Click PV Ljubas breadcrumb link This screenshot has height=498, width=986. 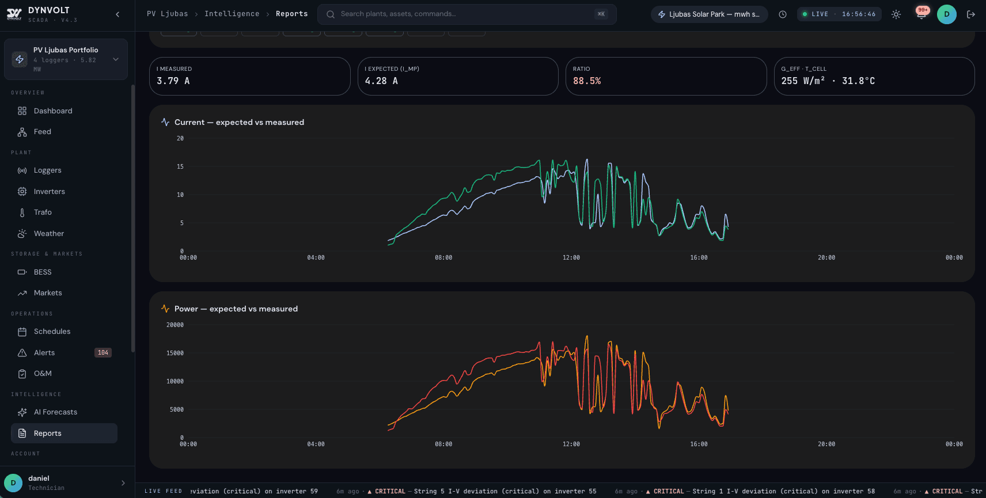(168, 14)
